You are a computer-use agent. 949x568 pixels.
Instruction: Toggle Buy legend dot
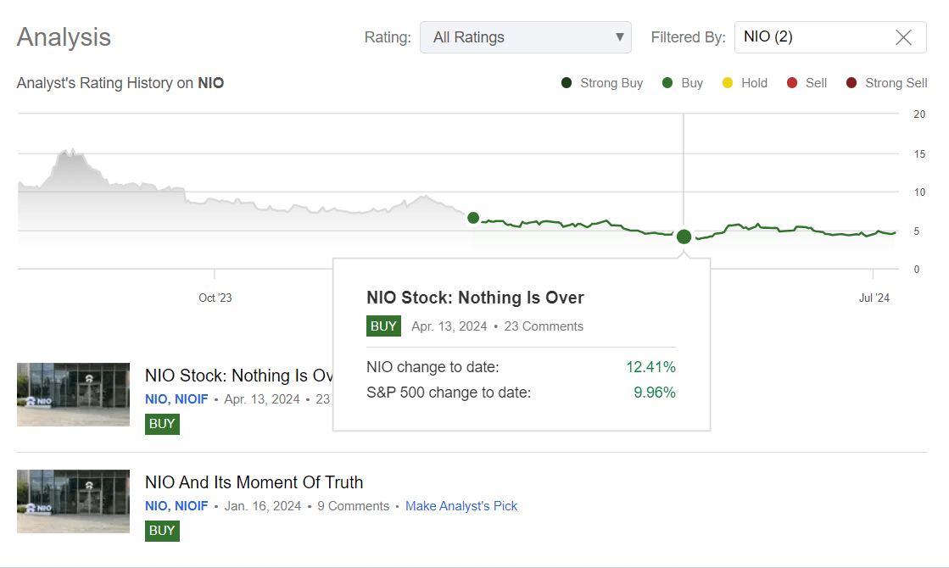point(667,83)
